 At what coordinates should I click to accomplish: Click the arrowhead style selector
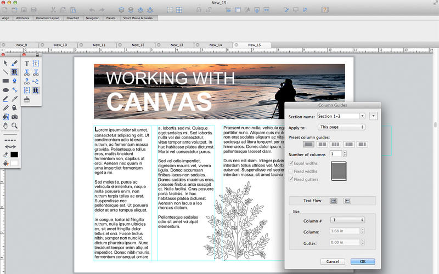pyautogui.click(x=10, y=147)
